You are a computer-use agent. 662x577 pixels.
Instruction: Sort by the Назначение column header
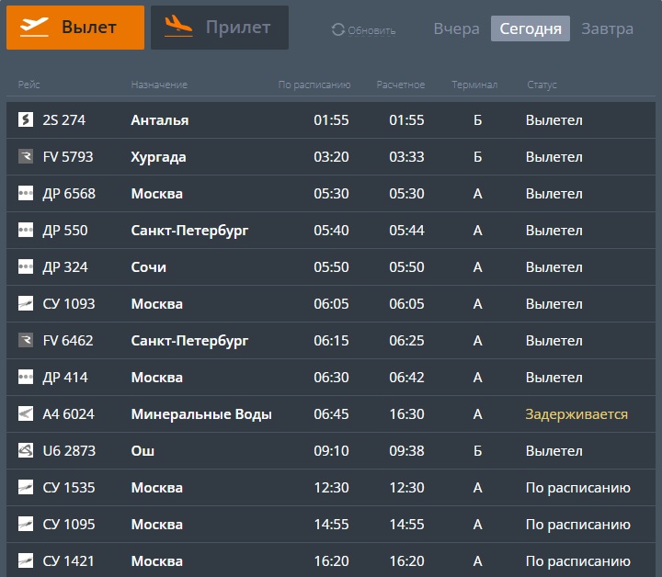coord(159,85)
